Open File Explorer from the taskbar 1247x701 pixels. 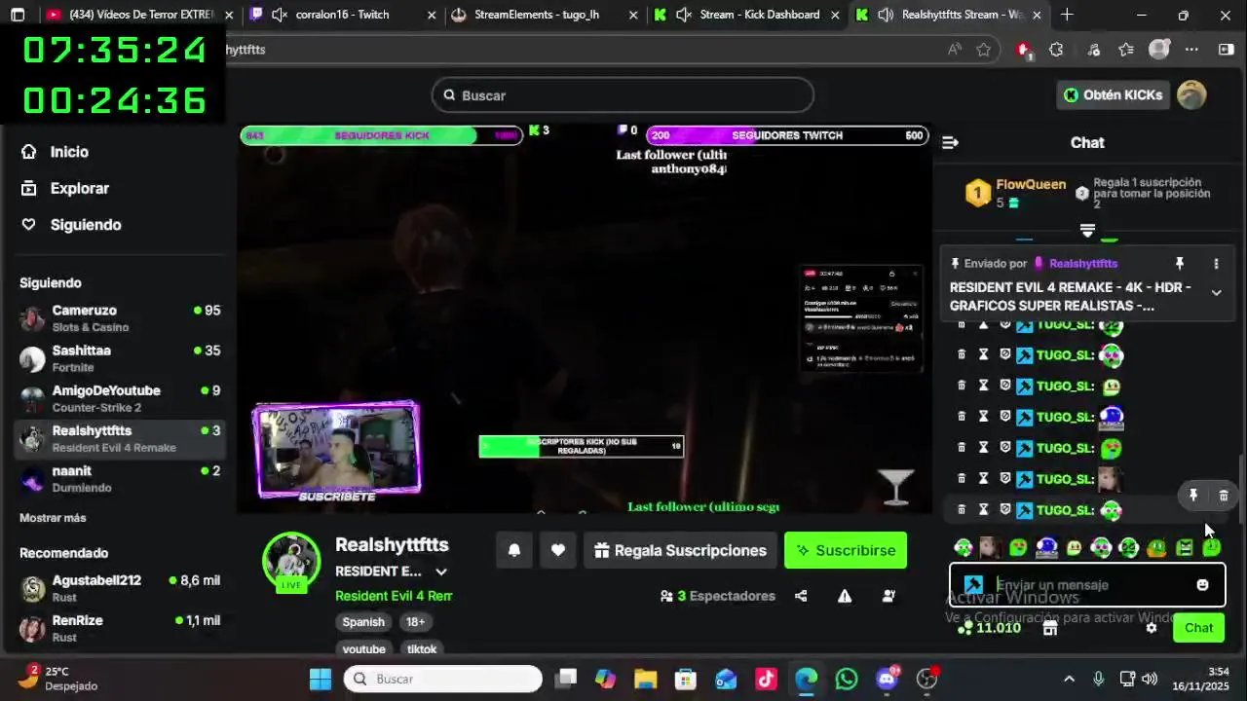[x=645, y=679]
